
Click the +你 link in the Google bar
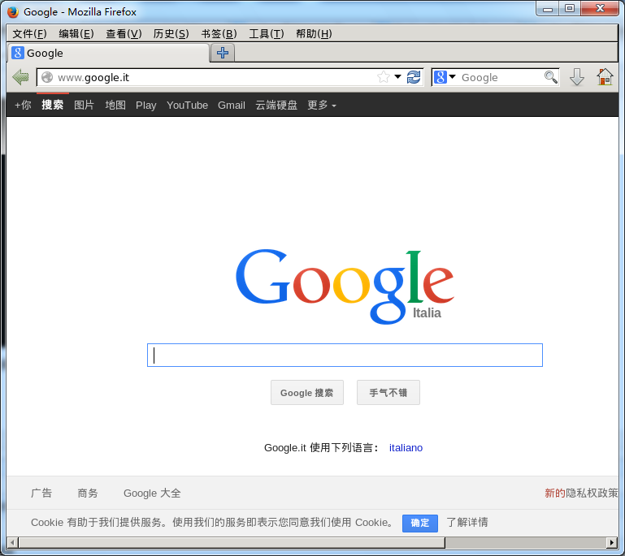[23, 105]
